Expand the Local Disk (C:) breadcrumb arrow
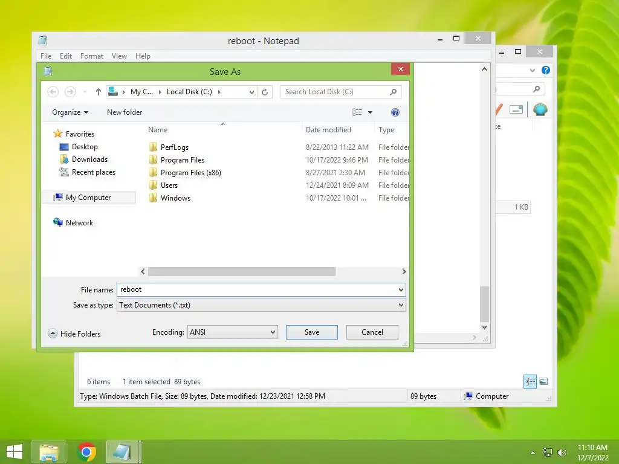Image resolution: width=619 pixels, height=464 pixels. click(x=219, y=92)
